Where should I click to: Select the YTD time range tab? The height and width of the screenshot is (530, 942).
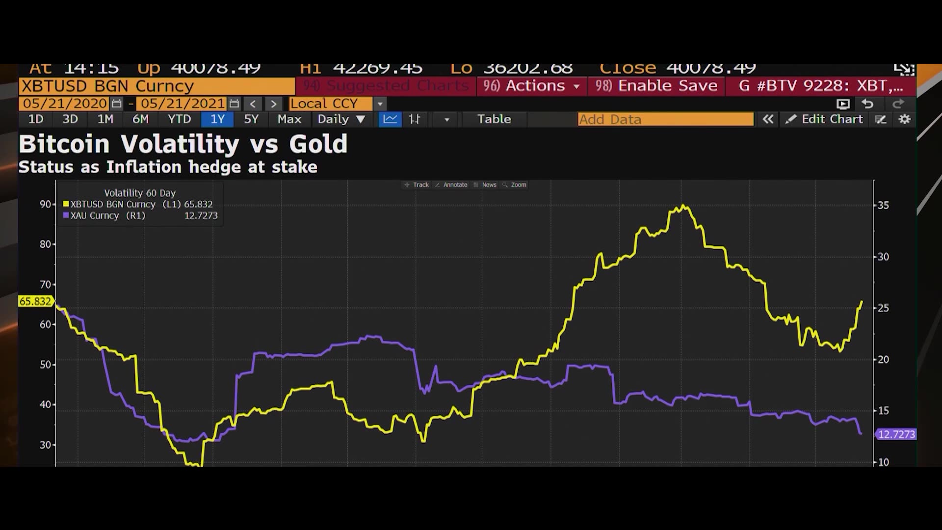point(179,119)
